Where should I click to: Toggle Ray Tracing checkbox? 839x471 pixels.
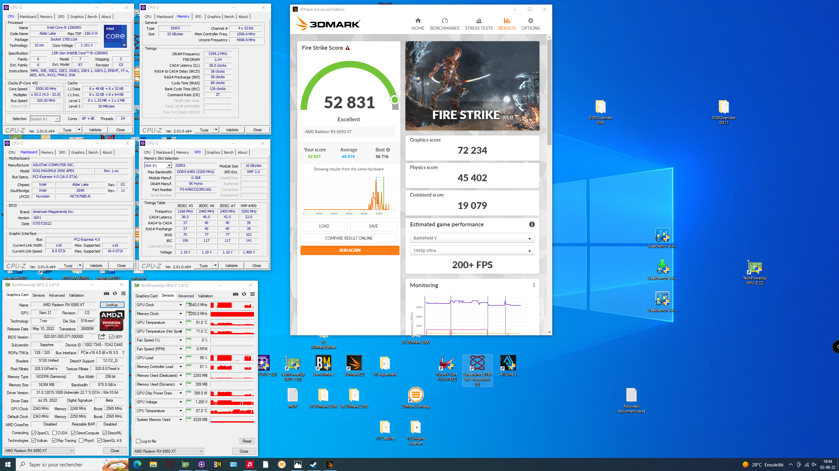pyautogui.click(x=54, y=441)
